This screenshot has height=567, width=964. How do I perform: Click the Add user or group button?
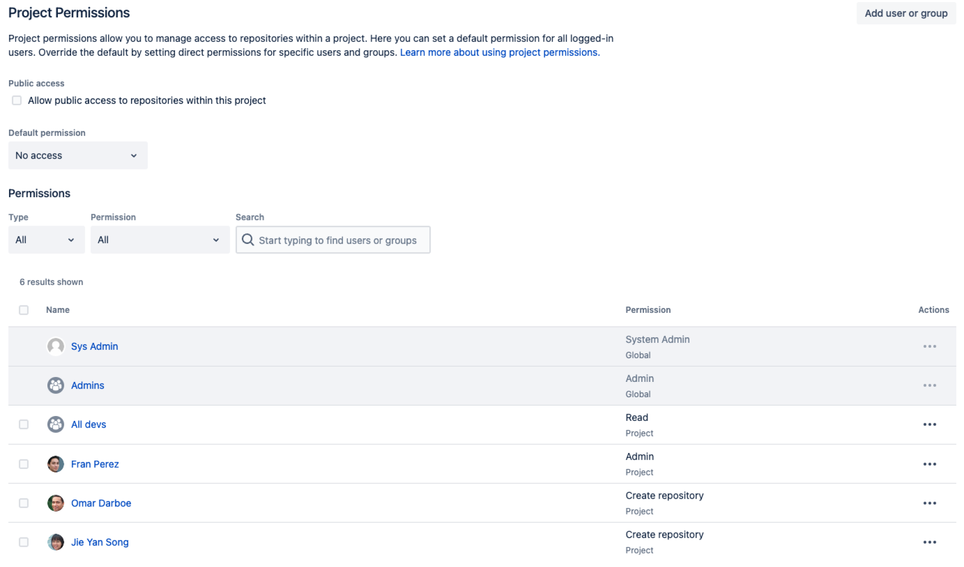[906, 13]
